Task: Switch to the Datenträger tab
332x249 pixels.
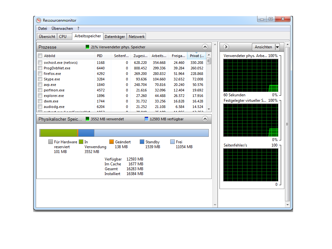Action: pos(115,37)
